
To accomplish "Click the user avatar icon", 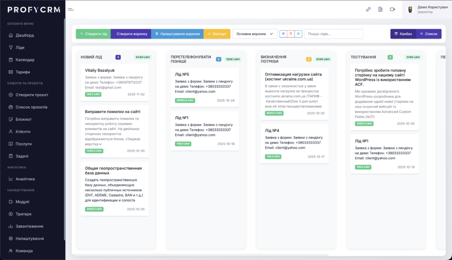I will click(x=410, y=10).
